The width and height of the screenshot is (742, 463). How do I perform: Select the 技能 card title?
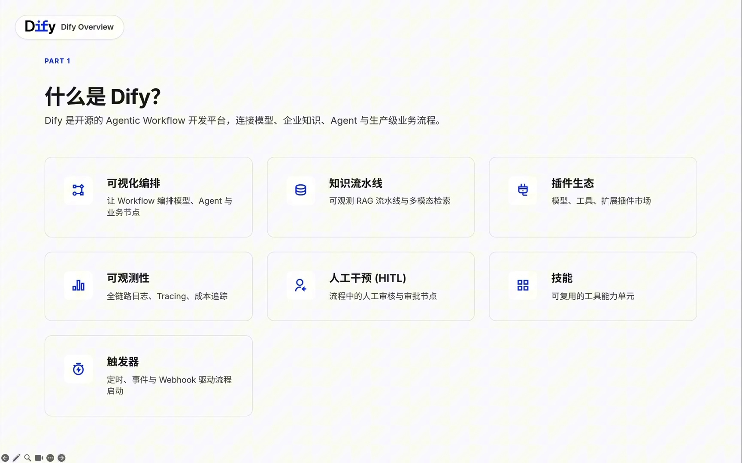click(x=562, y=278)
